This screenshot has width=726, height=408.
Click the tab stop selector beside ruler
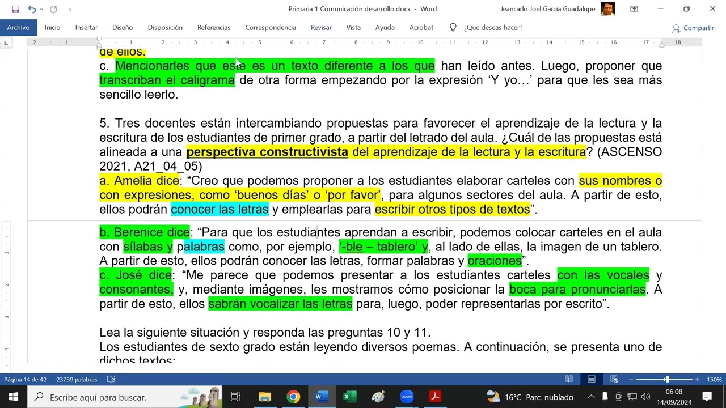(6, 43)
